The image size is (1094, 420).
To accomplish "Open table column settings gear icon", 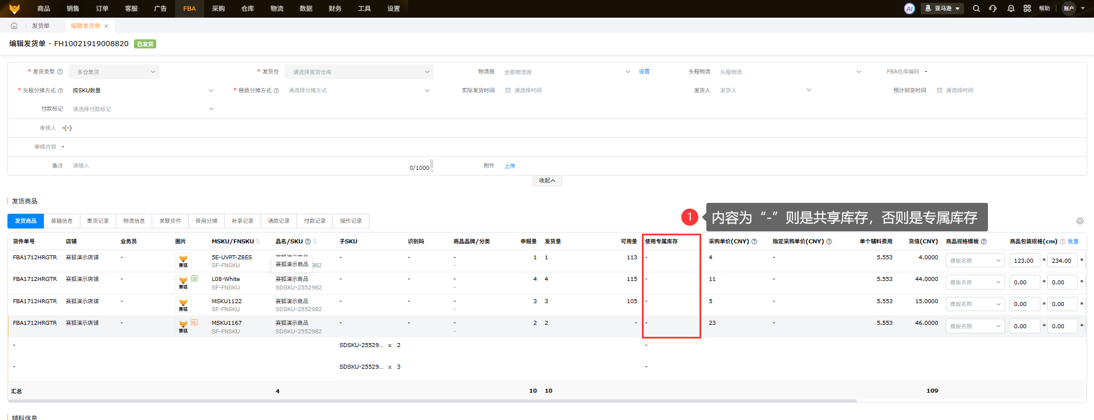I will click(x=1079, y=221).
